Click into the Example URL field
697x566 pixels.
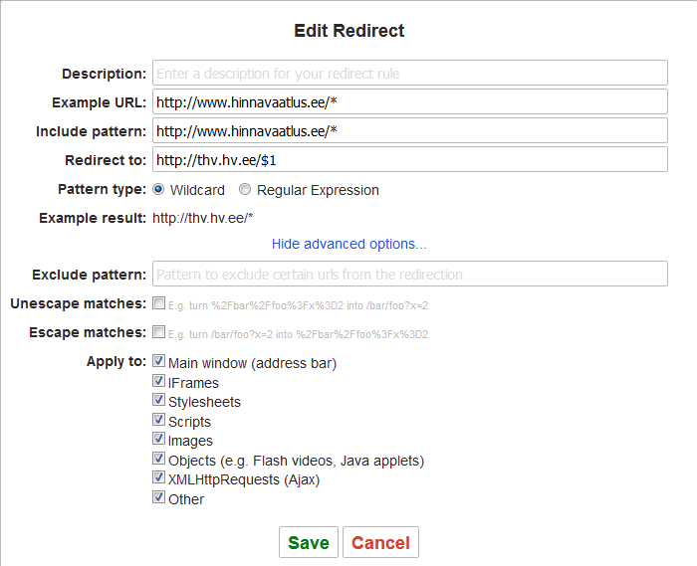(410, 101)
